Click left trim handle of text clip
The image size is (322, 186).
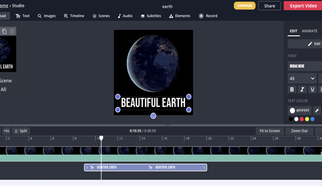point(87,168)
